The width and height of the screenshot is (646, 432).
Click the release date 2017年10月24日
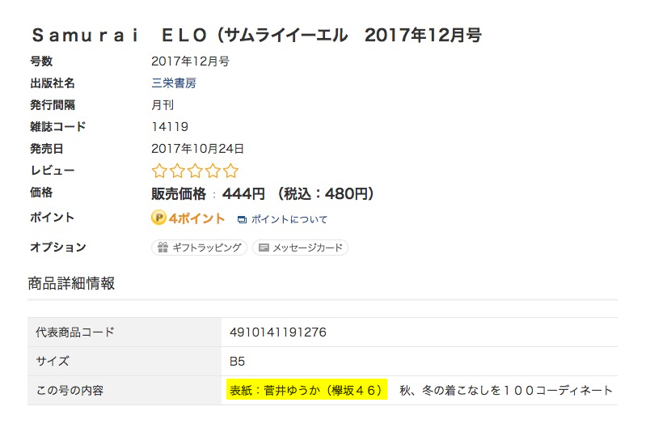coord(197,148)
